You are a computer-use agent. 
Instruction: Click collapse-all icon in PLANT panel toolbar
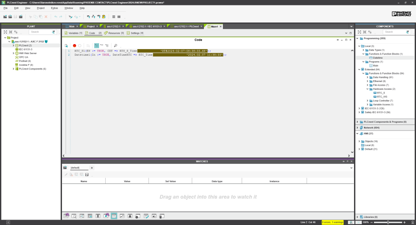(10, 32)
